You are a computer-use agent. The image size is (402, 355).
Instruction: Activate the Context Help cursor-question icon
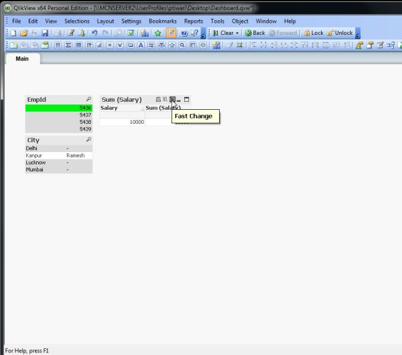point(194,33)
